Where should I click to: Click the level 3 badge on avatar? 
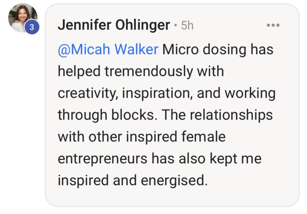coord(32,27)
